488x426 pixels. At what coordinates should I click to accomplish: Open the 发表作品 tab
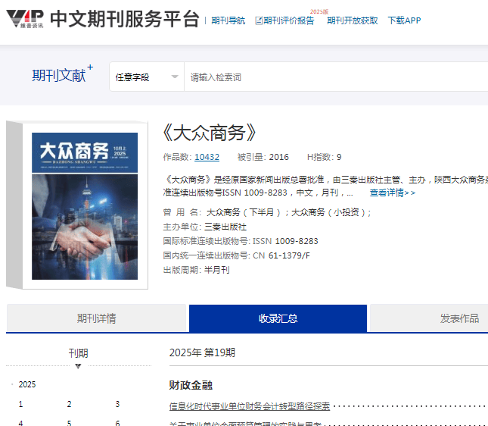point(459,318)
